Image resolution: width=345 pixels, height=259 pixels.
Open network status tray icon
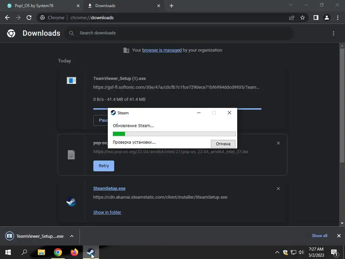click(293, 252)
